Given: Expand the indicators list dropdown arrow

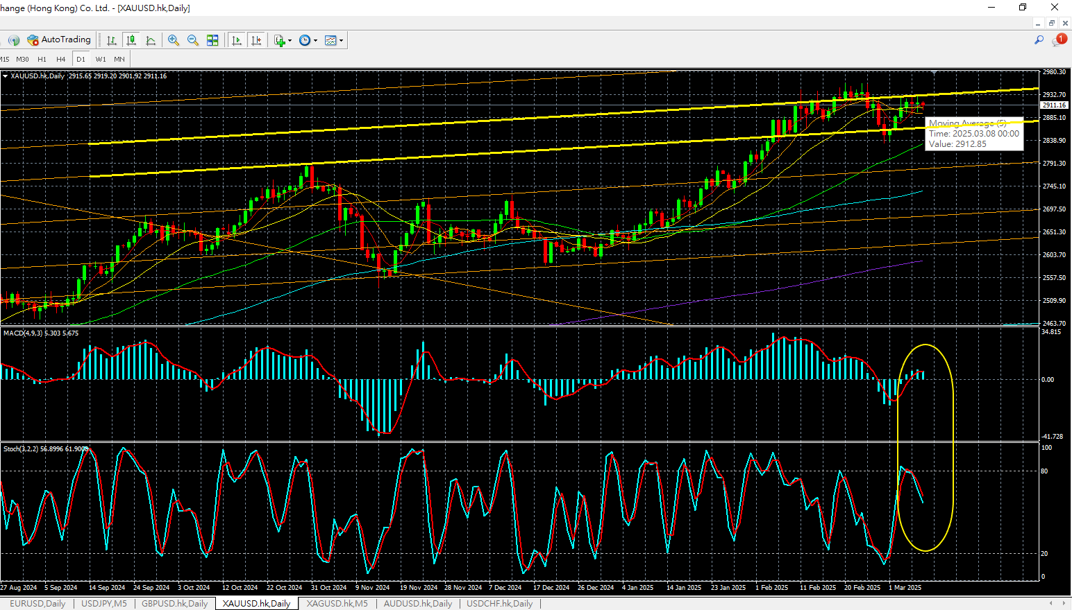Looking at the screenshot, I should pyautogui.click(x=290, y=40).
